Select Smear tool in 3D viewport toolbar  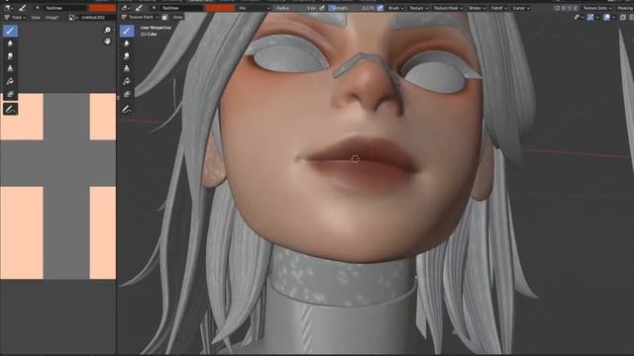pyautogui.click(x=127, y=55)
